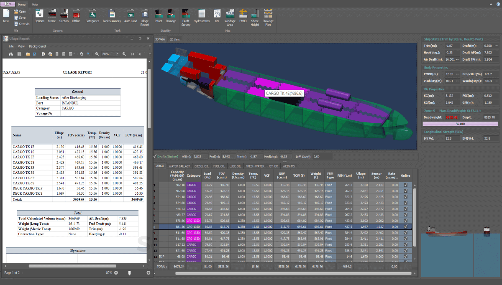502x285 pixels.
Task: Toggle Online status for CARGO TK 1P
Action: coord(405,185)
